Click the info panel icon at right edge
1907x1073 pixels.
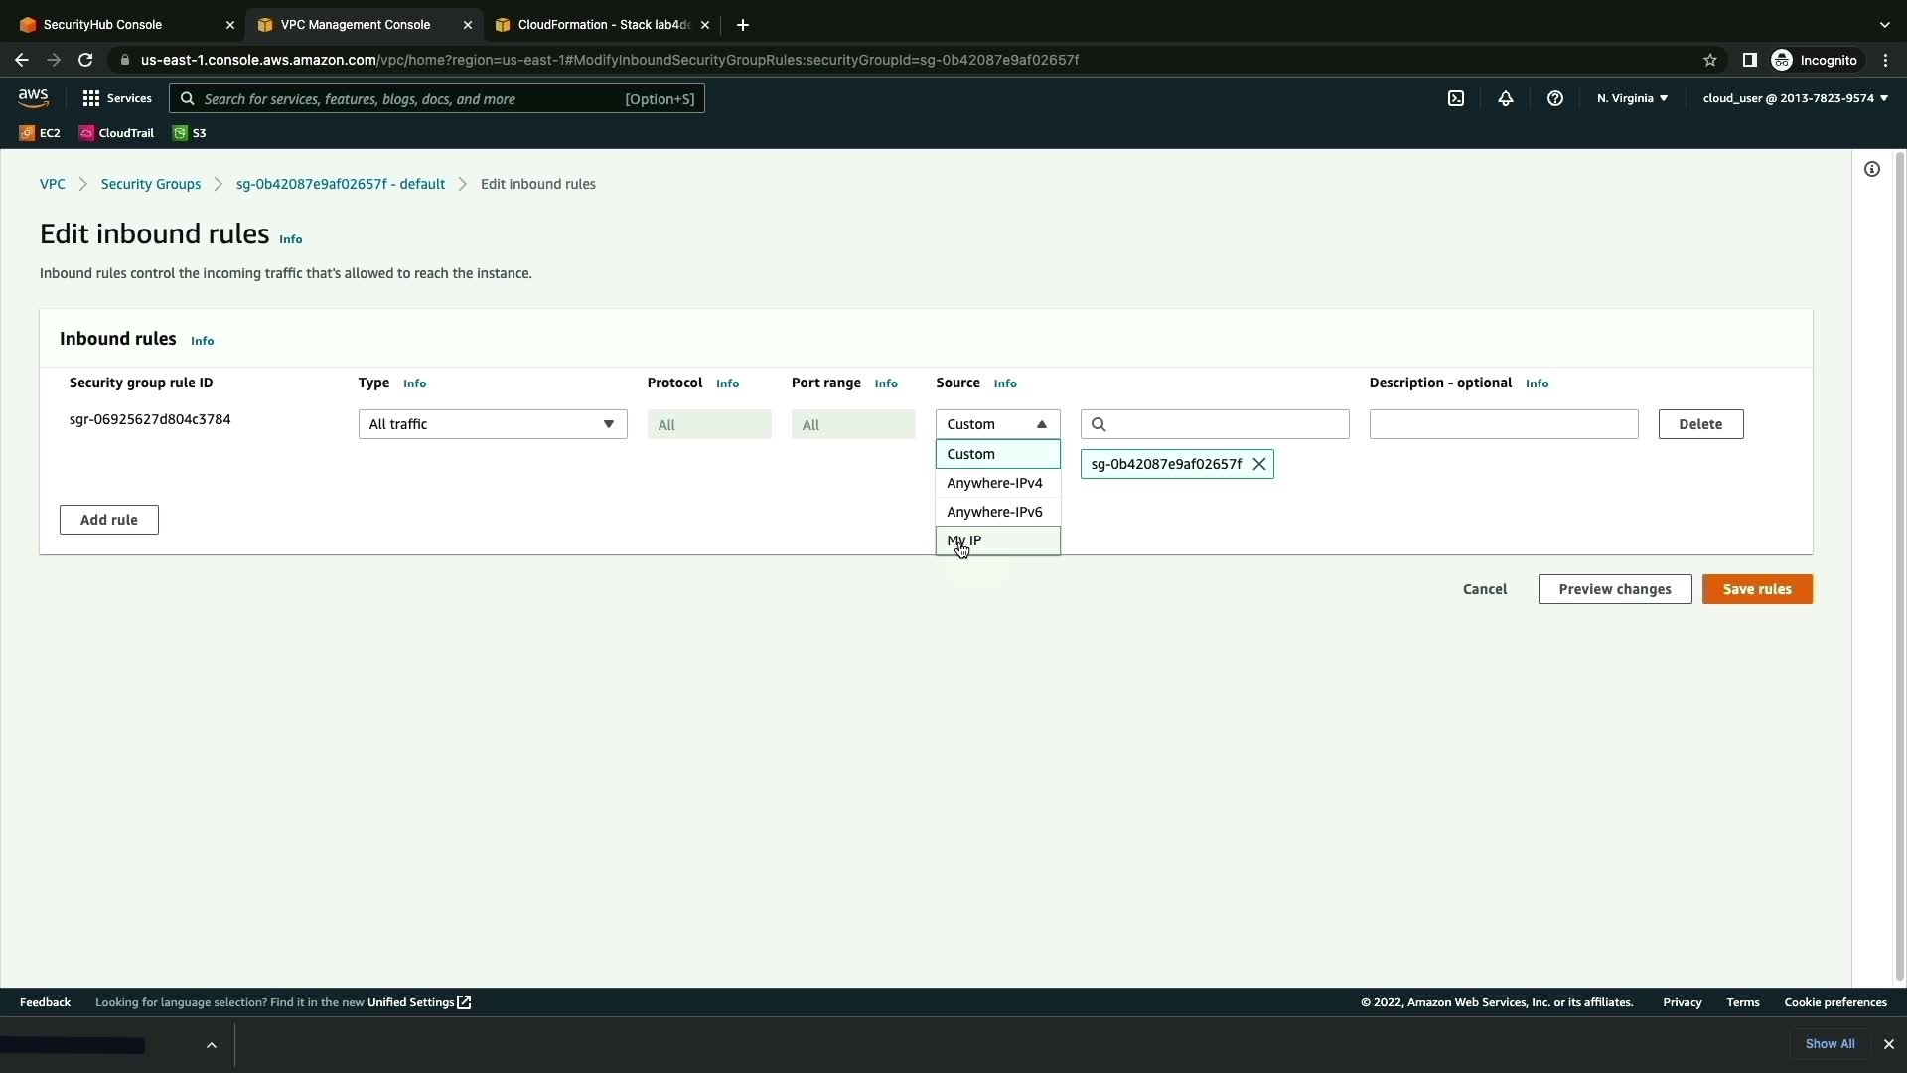tap(1872, 169)
